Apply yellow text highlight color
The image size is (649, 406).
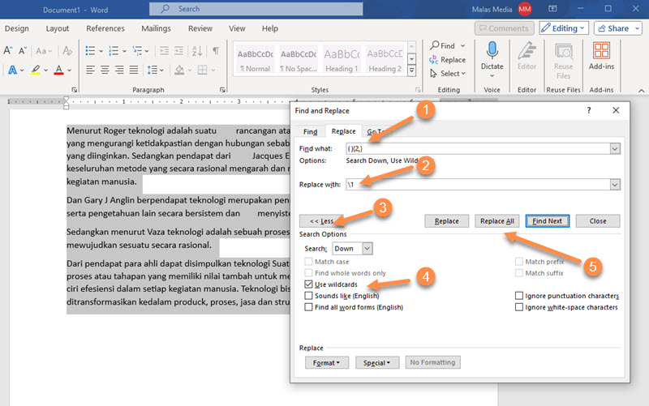(x=36, y=70)
